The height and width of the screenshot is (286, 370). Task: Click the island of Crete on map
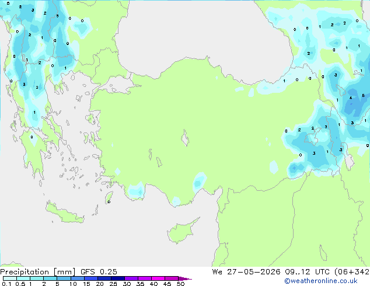(65, 214)
